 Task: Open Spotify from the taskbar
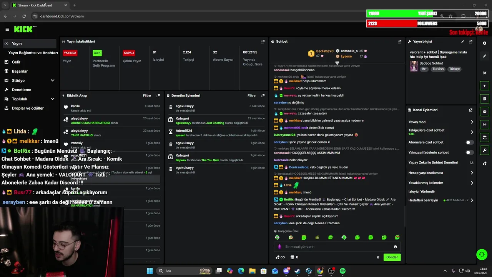click(x=342, y=271)
